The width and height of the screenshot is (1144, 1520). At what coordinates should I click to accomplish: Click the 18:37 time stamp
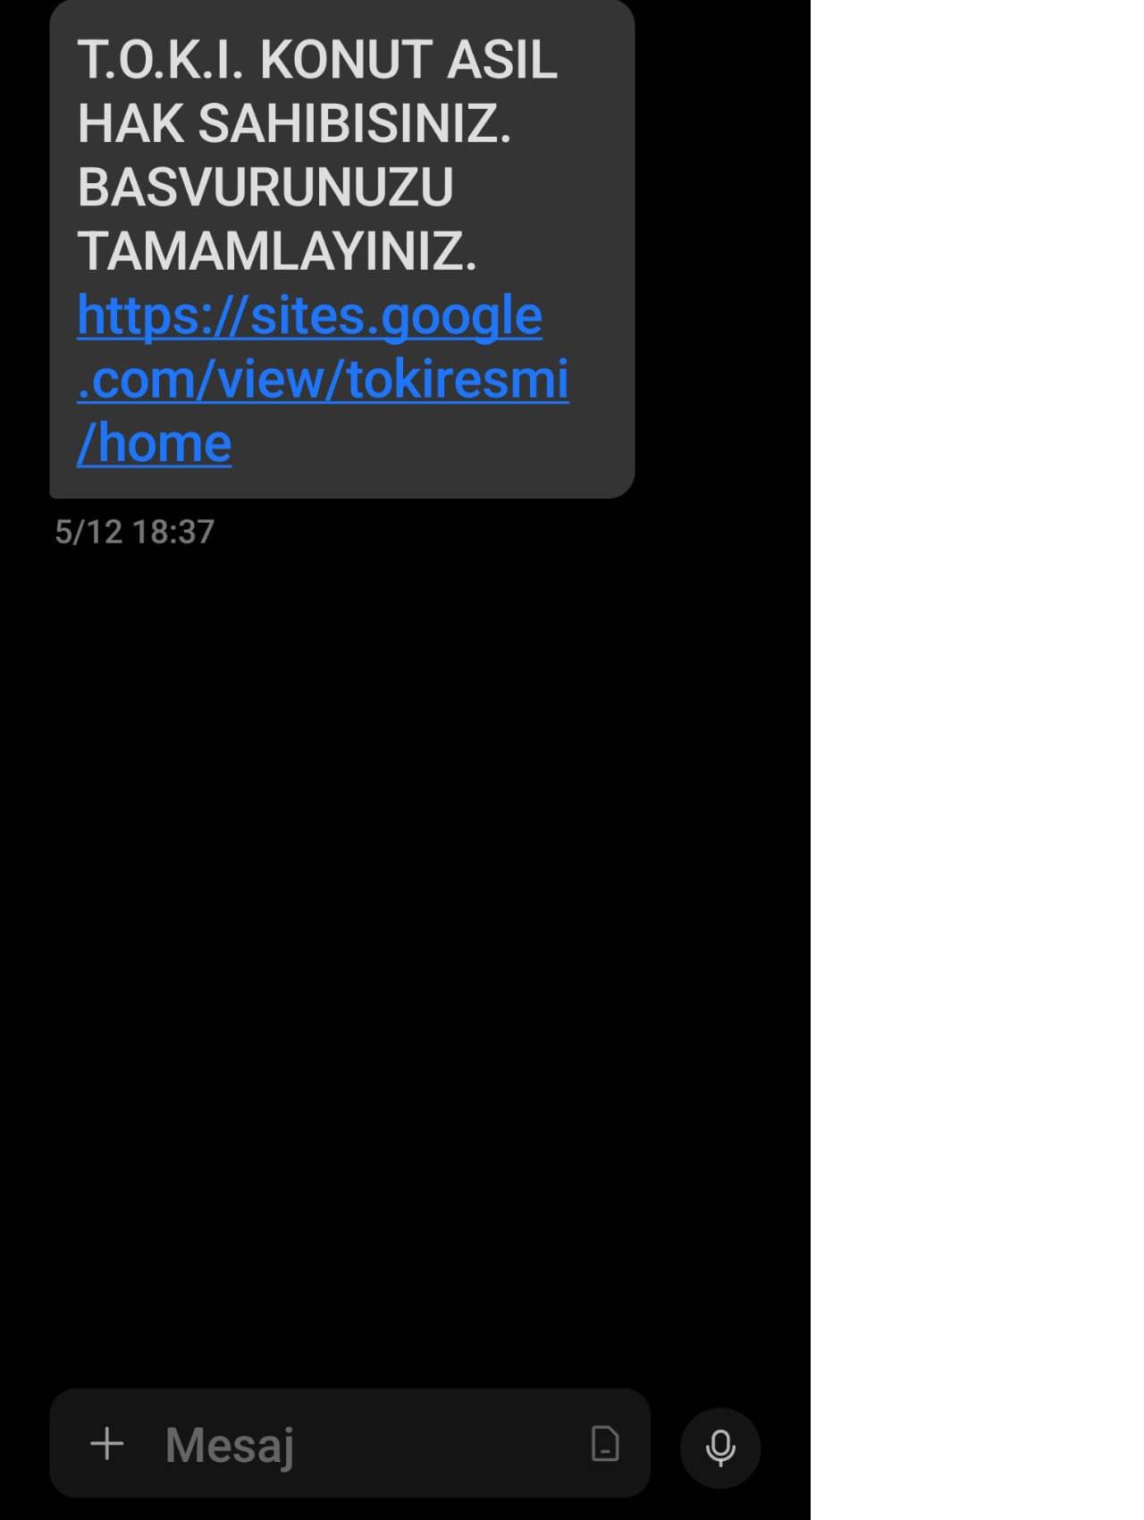(173, 532)
